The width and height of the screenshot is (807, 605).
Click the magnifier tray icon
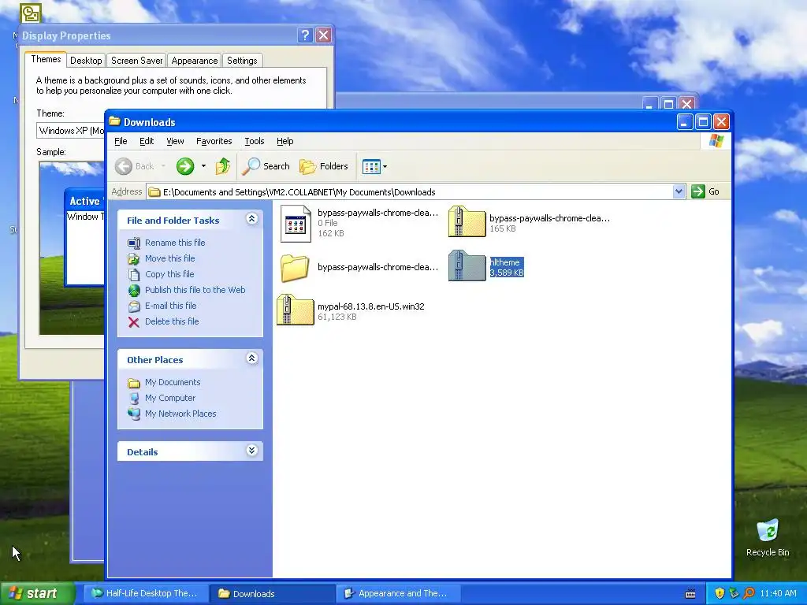(749, 593)
